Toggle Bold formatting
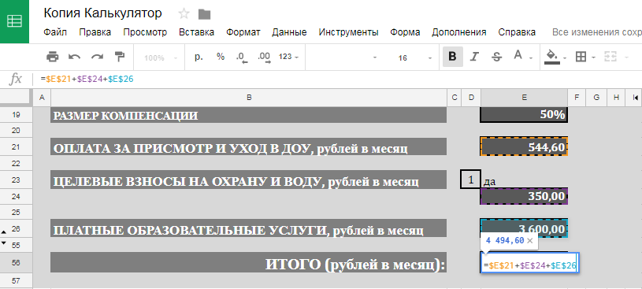 (452, 57)
